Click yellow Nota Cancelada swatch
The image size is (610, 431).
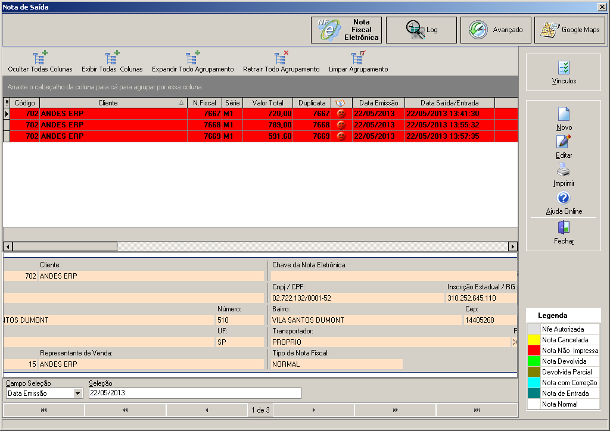click(534, 340)
